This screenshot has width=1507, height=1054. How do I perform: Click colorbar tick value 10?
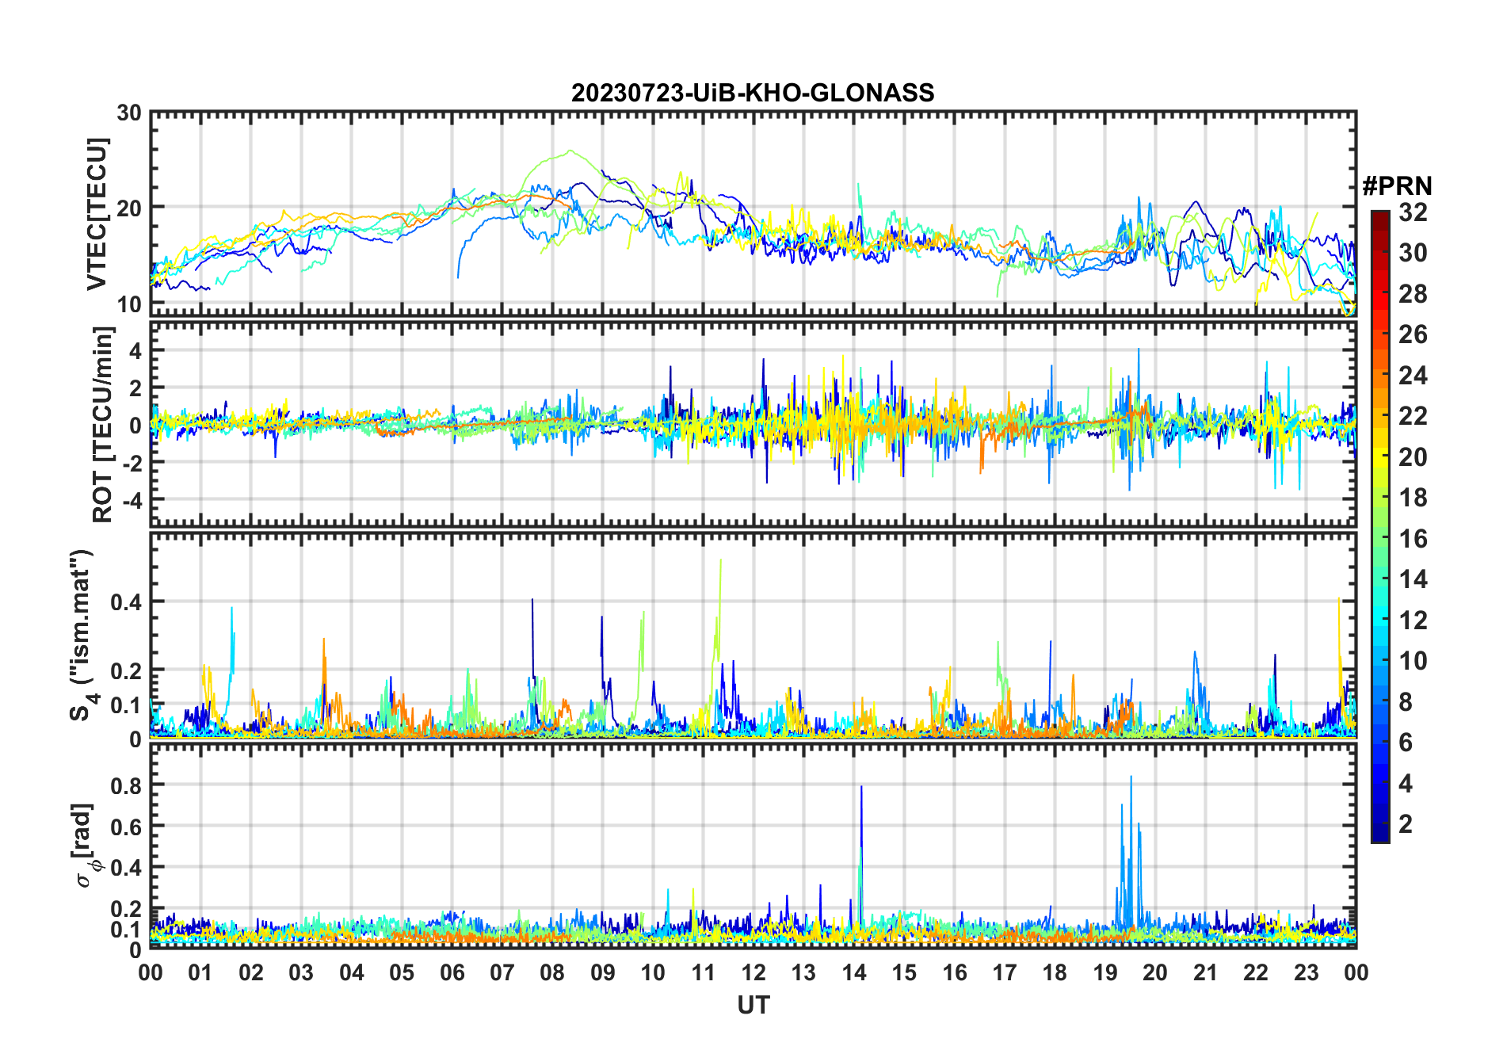tap(1413, 661)
